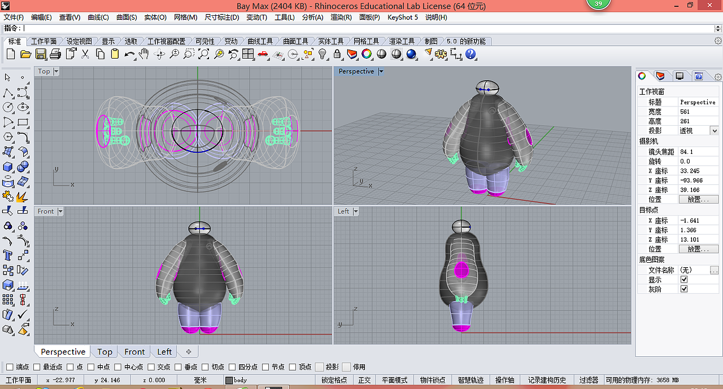The width and height of the screenshot is (723, 389).
Task: Switch to the 渲染工具 toolbar tab
Action: [401, 41]
